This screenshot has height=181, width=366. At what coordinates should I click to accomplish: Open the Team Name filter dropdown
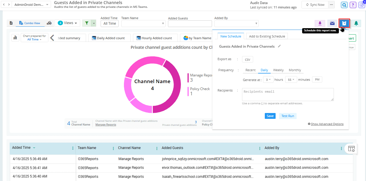tap(143, 24)
